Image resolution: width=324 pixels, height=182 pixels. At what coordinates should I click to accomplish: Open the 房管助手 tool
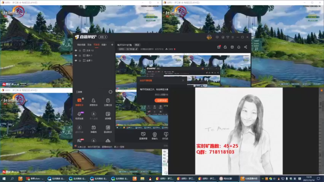point(94,102)
